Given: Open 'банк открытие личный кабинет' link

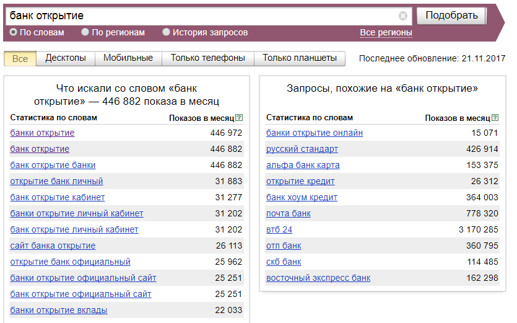Looking at the screenshot, I should click(x=74, y=229).
